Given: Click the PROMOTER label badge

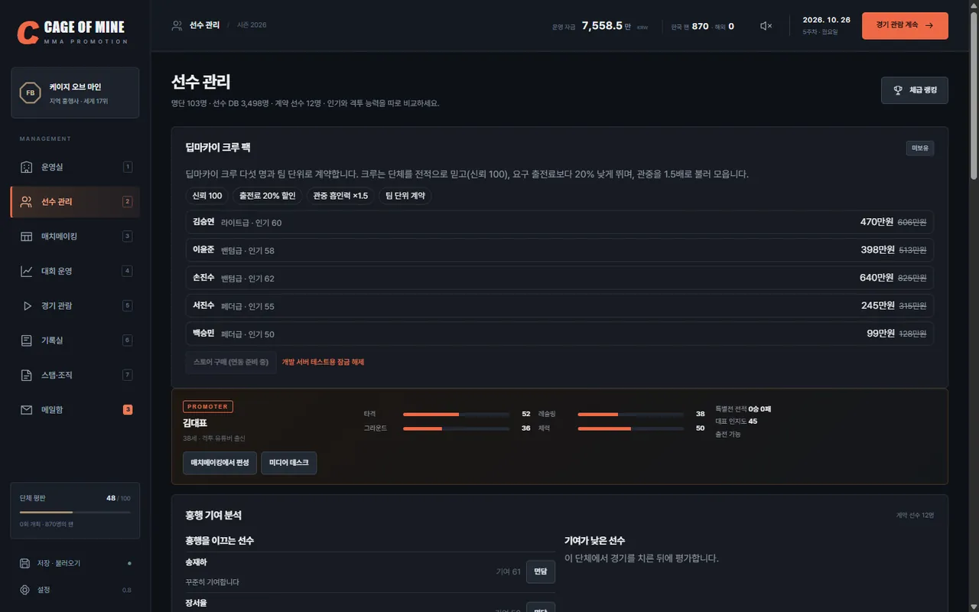Looking at the screenshot, I should [x=208, y=407].
